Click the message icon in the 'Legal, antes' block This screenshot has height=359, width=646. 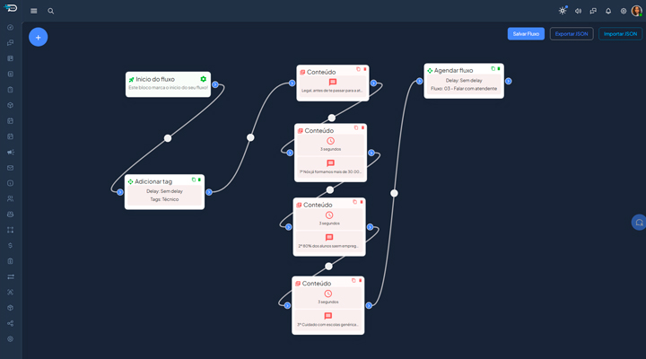[x=333, y=82]
